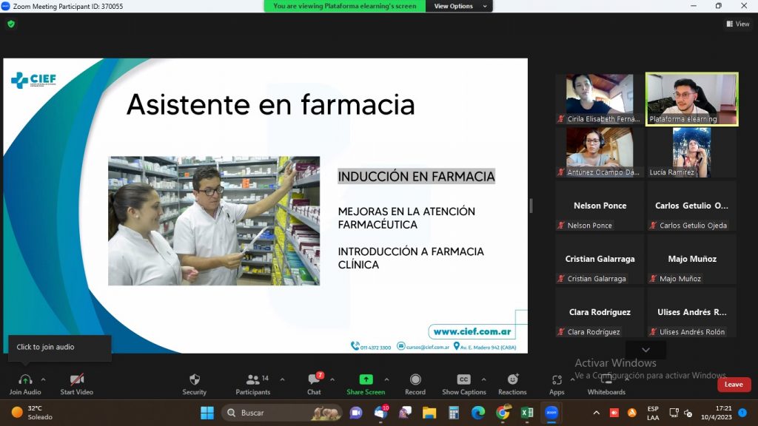Open Excel from the taskbar
The height and width of the screenshot is (426, 758).
[x=527, y=413]
